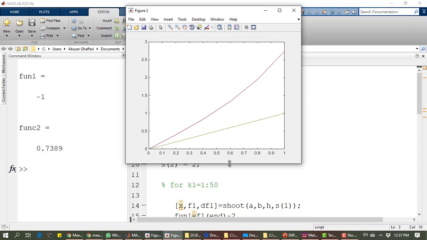Open Command Window actions dropdown
The image size is (427, 240).
point(123,56)
